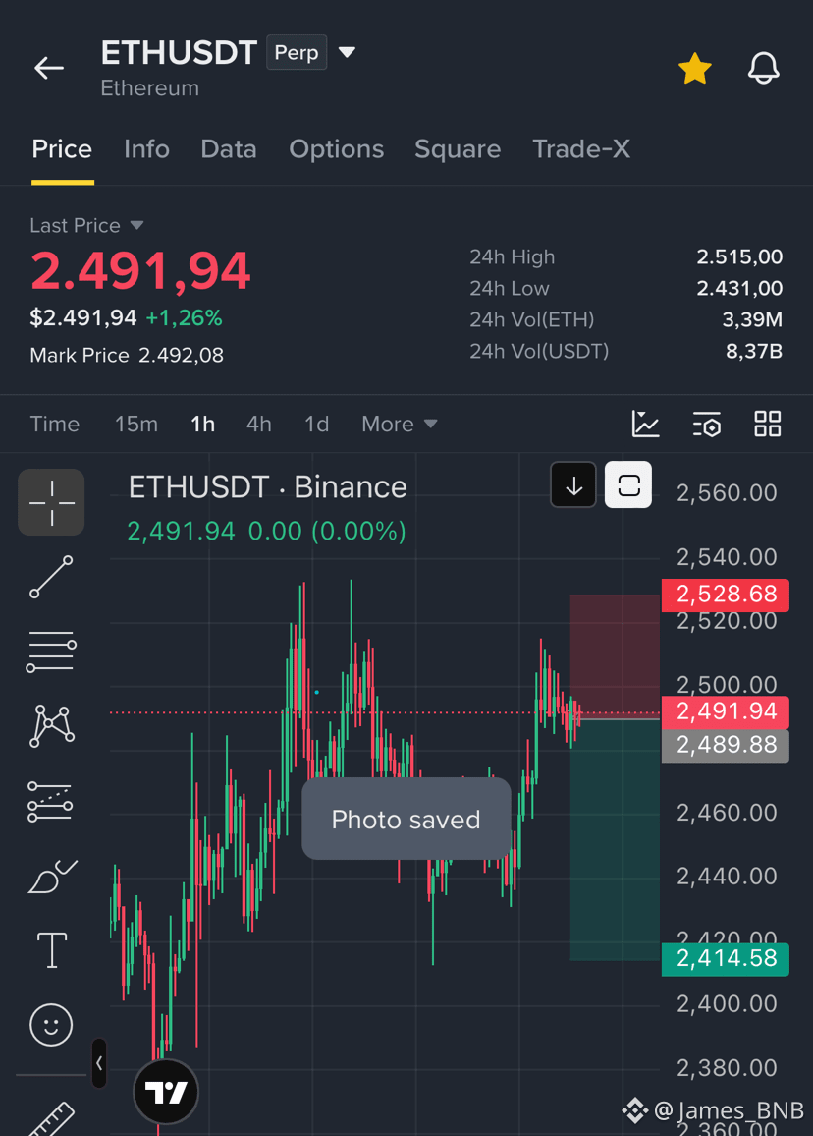Switch to the Options tab
The height and width of the screenshot is (1136, 813).
(x=337, y=149)
